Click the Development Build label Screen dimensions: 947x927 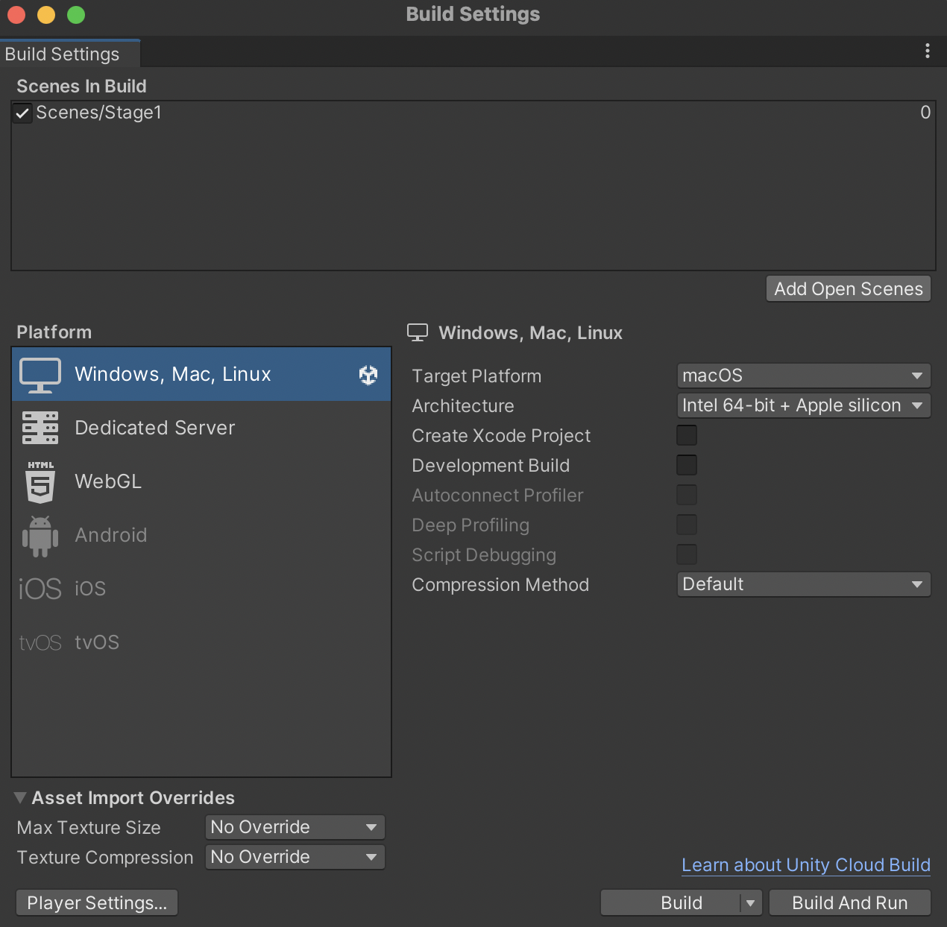tap(491, 466)
